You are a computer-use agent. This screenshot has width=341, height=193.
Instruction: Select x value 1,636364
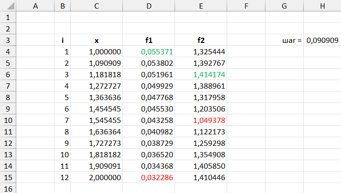pyautogui.click(x=97, y=132)
